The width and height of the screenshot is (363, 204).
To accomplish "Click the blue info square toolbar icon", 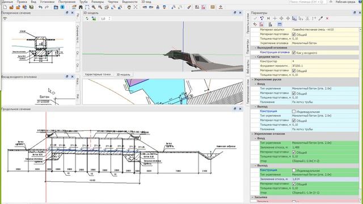I will coord(62,7).
